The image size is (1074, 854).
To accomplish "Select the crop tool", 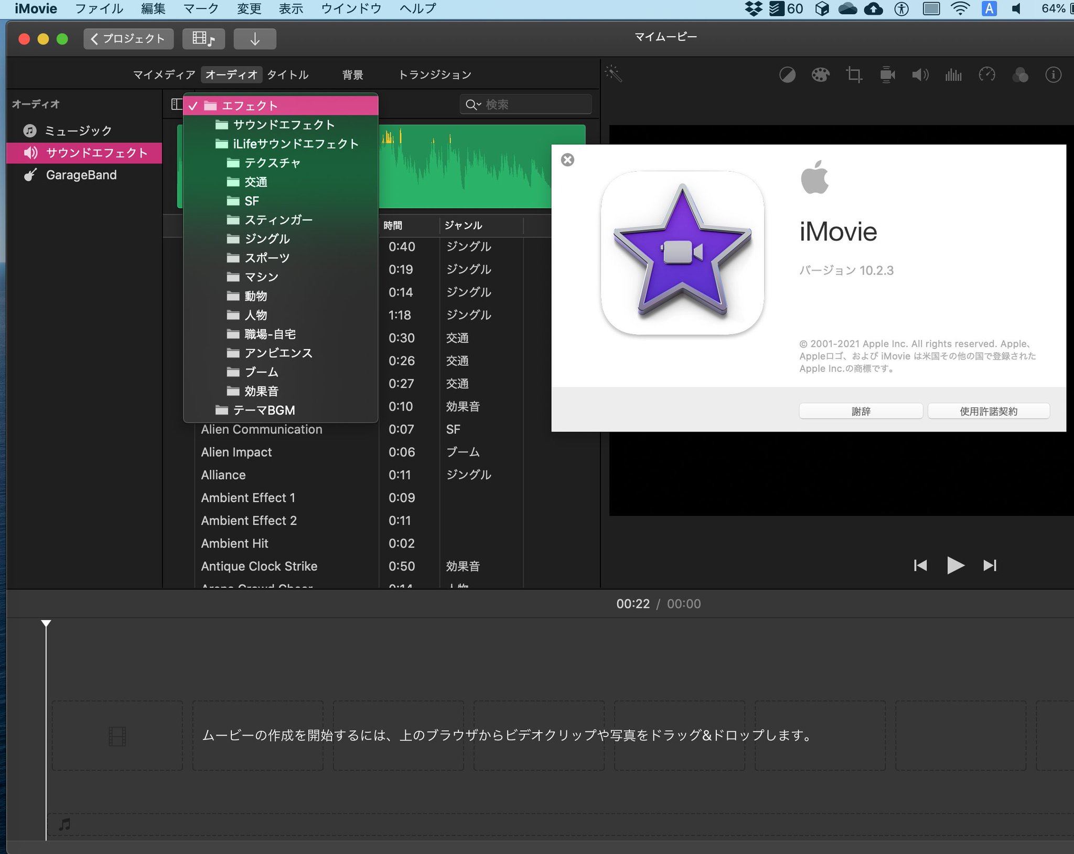I will click(x=854, y=75).
